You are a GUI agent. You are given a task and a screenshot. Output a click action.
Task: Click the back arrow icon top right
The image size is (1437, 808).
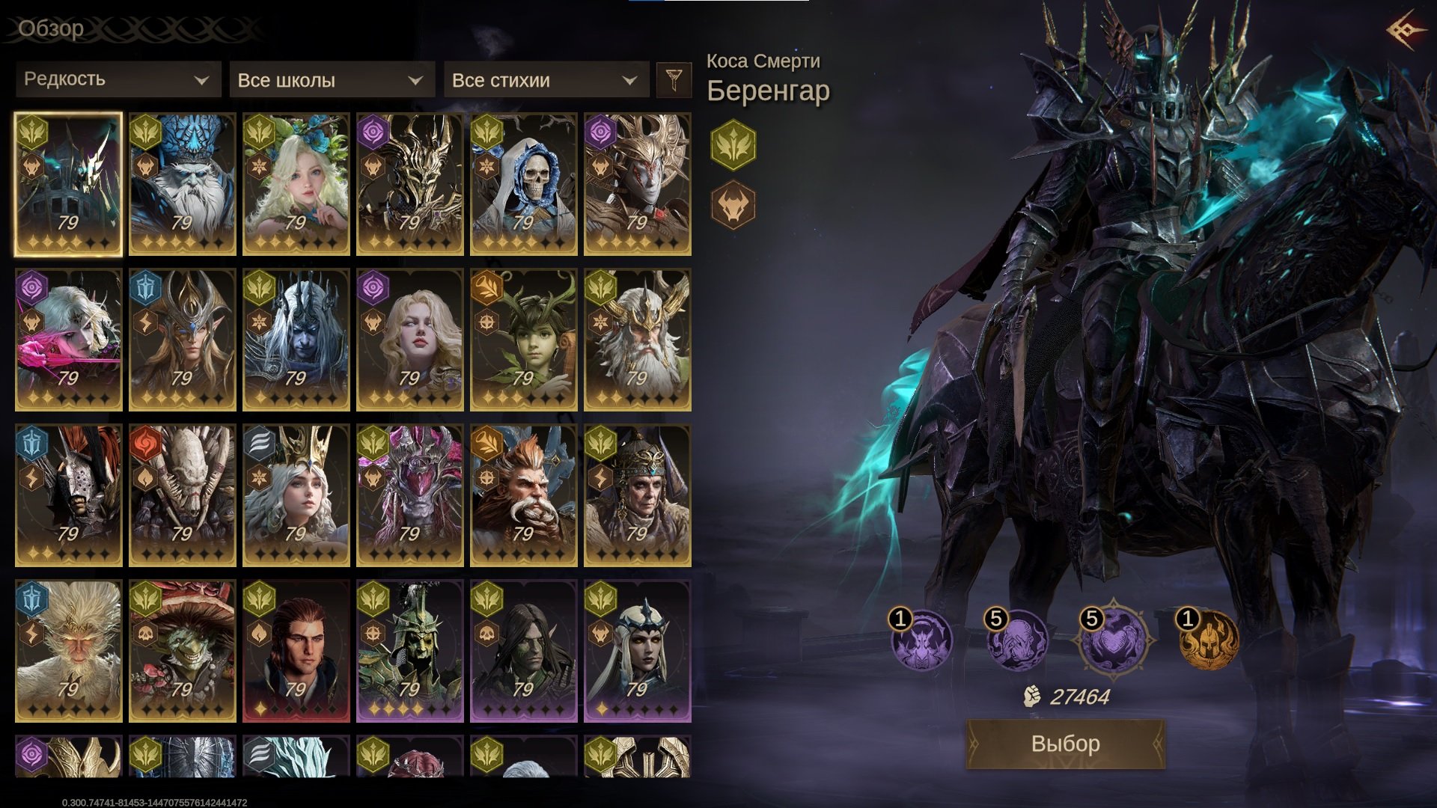(1406, 31)
